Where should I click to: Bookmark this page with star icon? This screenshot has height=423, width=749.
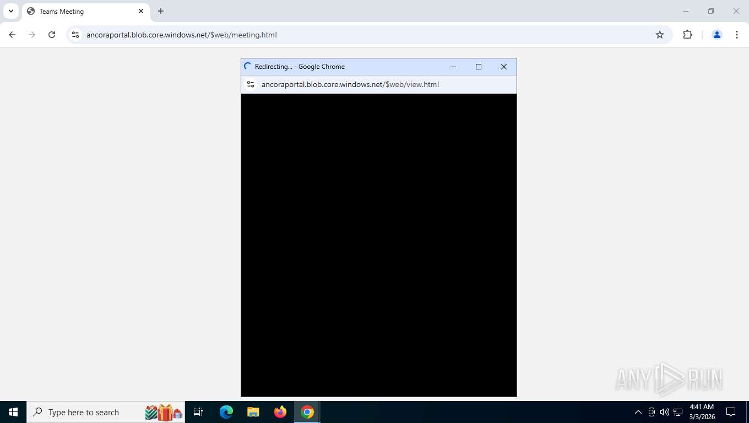pyautogui.click(x=660, y=35)
